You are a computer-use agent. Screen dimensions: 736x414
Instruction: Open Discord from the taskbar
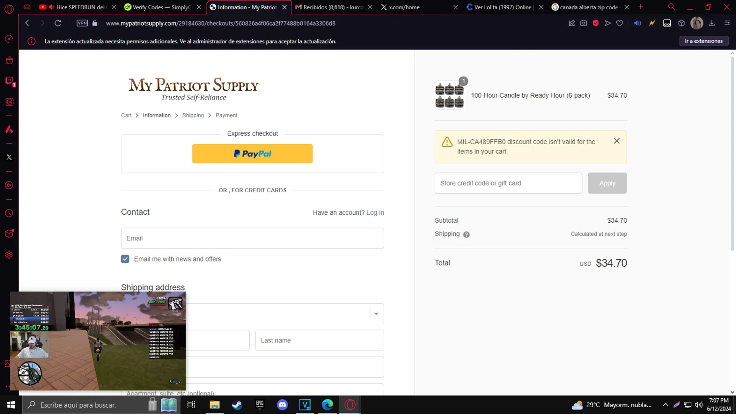coord(282,405)
